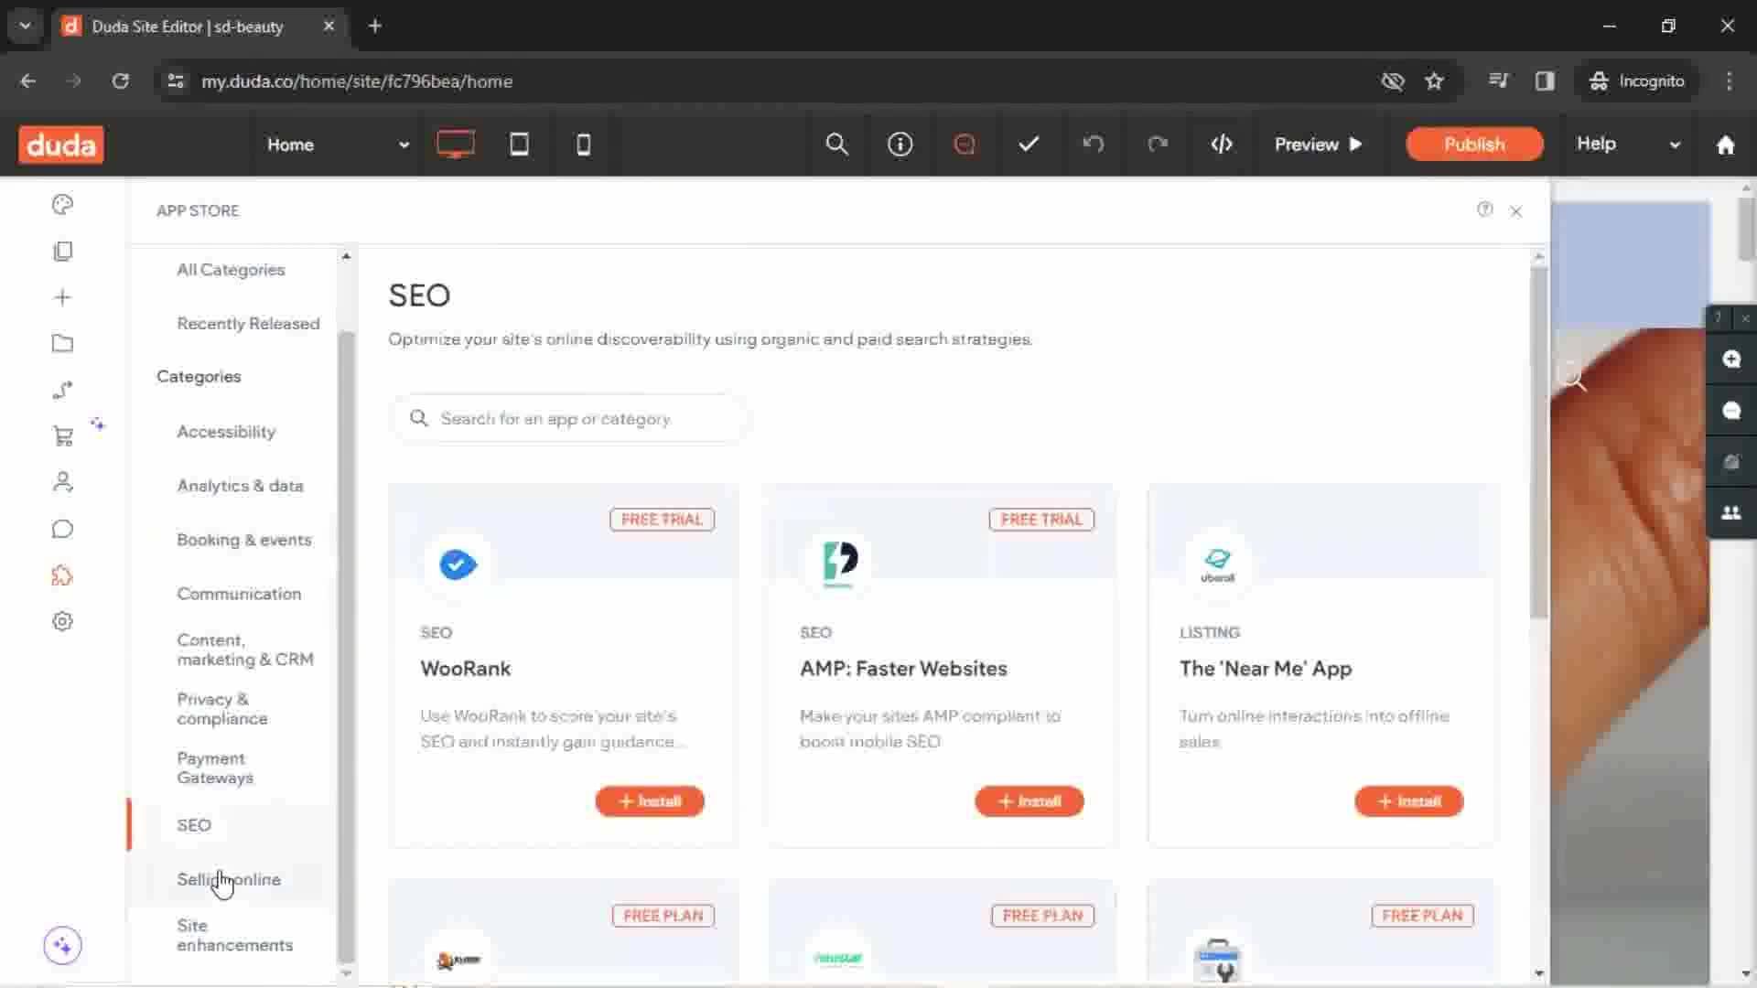Open the Home page dropdown
1757x988 pixels.
pos(338,145)
